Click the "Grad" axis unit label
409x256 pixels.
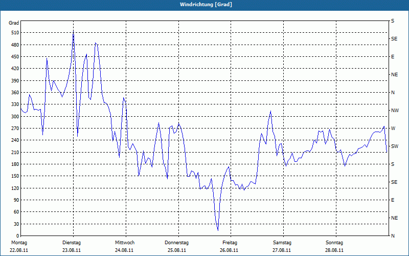pos(14,23)
